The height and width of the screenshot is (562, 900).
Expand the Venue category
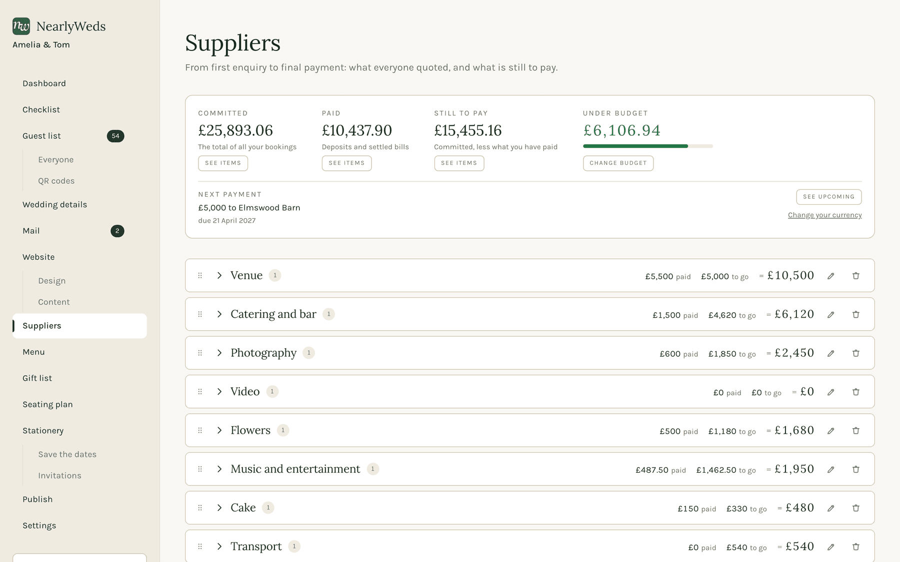coord(219,275)
